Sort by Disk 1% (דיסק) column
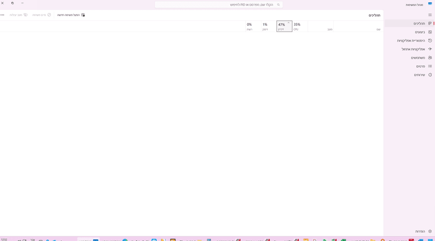This screenshot has height=241, width=435. click(268, 26)
